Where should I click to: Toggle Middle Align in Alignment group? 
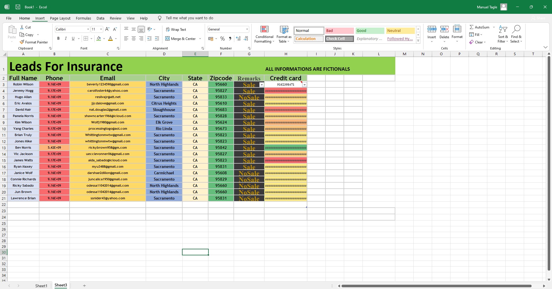tap(134, 29)
